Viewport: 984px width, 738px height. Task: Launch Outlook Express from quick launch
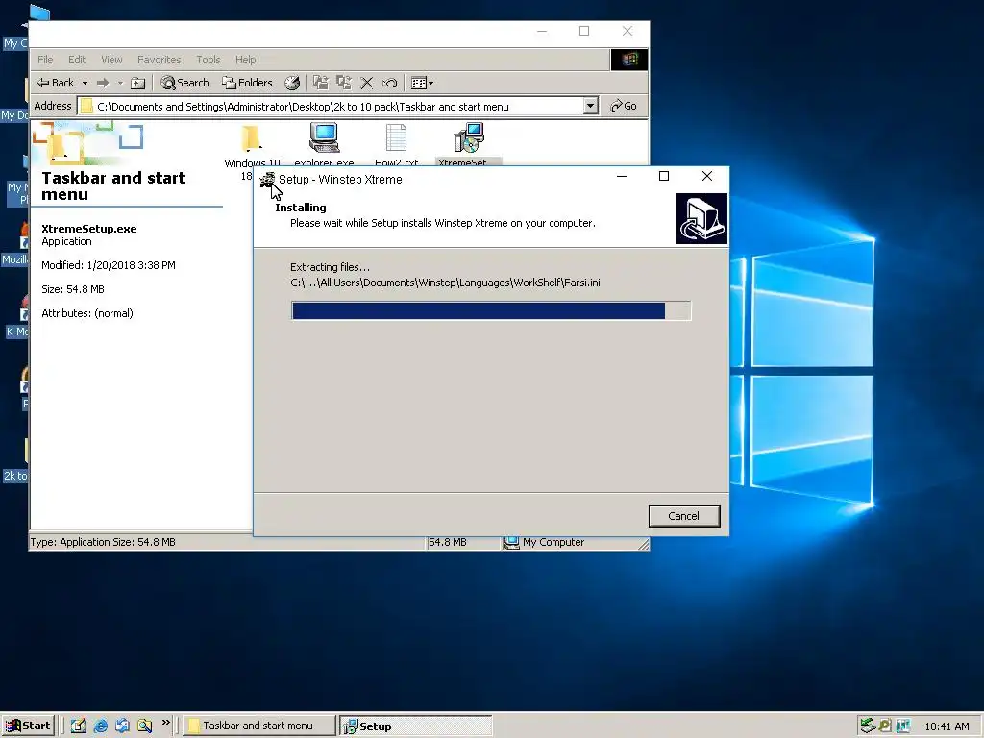(122, 726)
